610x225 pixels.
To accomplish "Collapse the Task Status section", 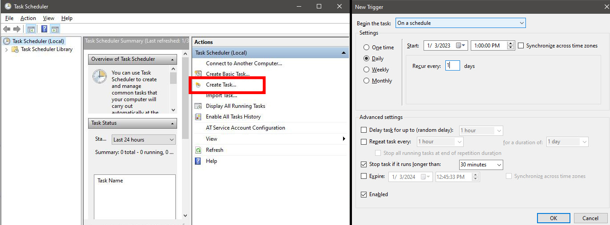I will tap(172, 123).
